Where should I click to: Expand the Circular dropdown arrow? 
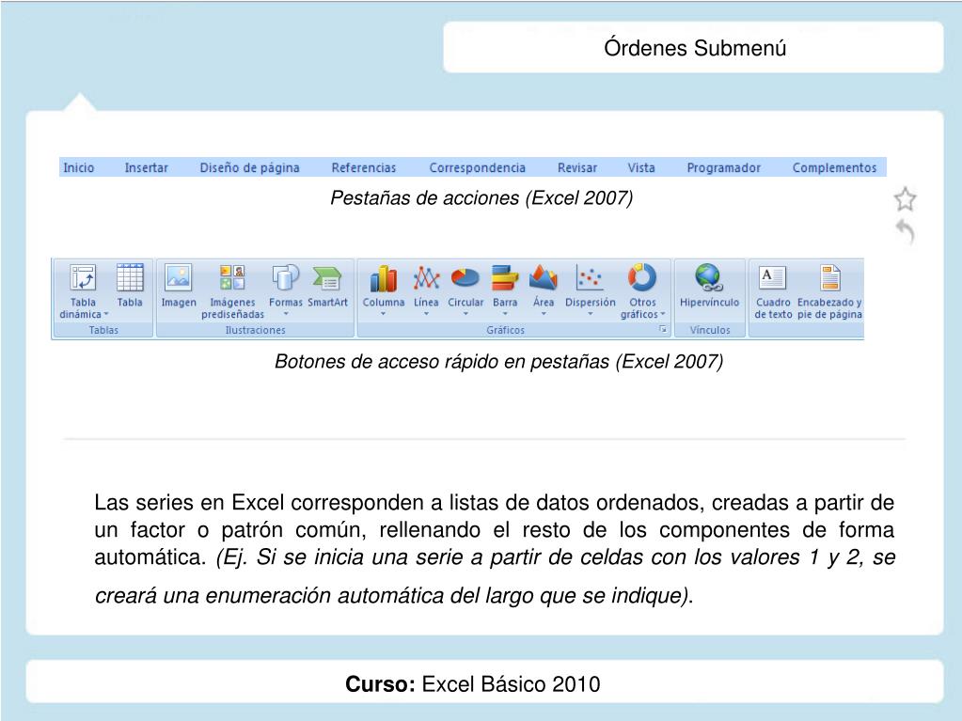coord(465,314)
